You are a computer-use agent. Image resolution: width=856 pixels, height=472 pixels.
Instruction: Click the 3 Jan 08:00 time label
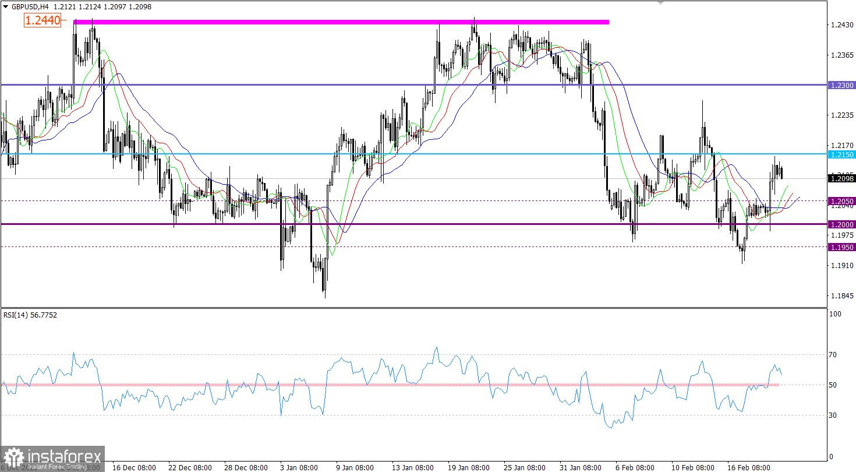click(x=299, y=467)
